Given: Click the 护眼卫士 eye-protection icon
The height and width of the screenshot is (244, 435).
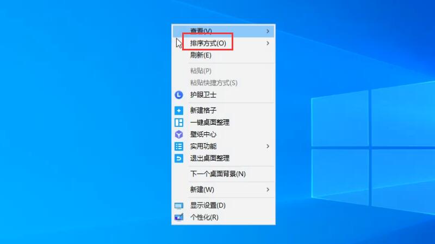Looking at the screenshot, I should [179, 95].
